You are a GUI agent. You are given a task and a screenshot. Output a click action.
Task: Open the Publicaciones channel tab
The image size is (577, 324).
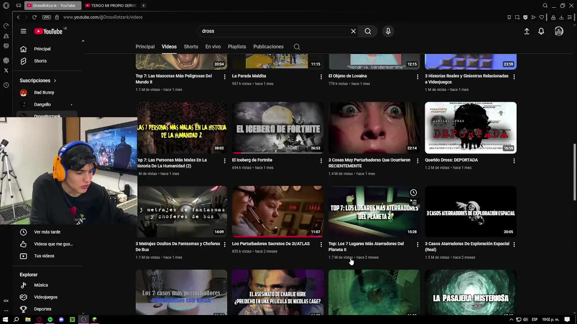(268, 47)
